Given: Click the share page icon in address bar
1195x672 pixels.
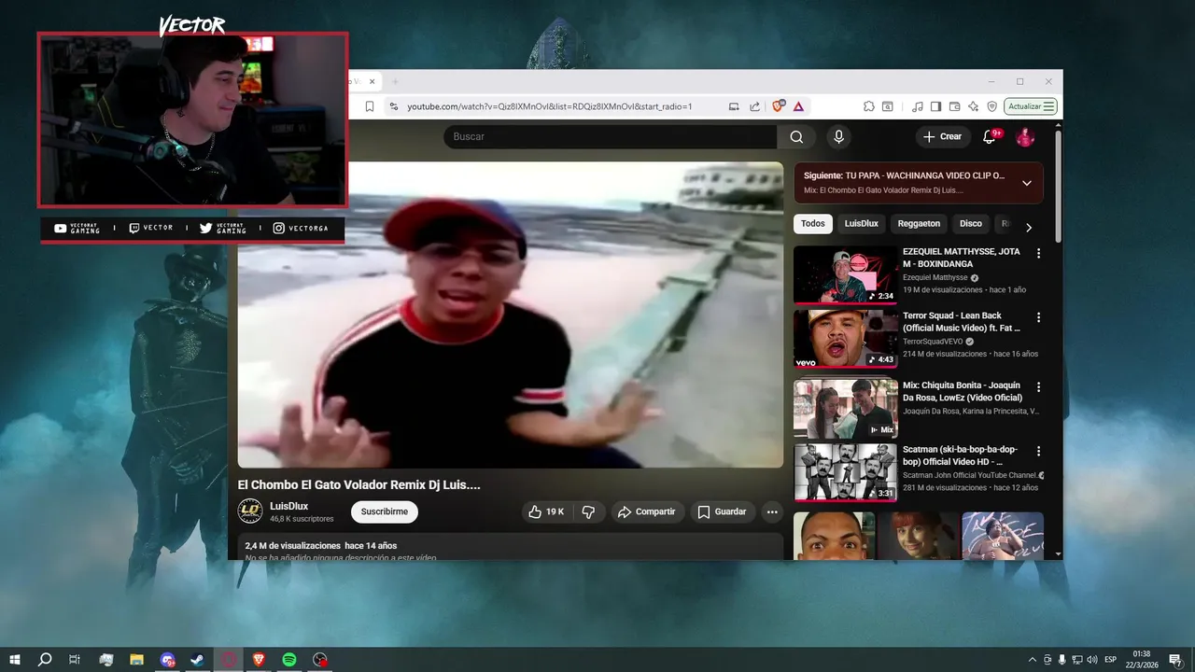Looking at the screenshot, I should coord(754,106).
